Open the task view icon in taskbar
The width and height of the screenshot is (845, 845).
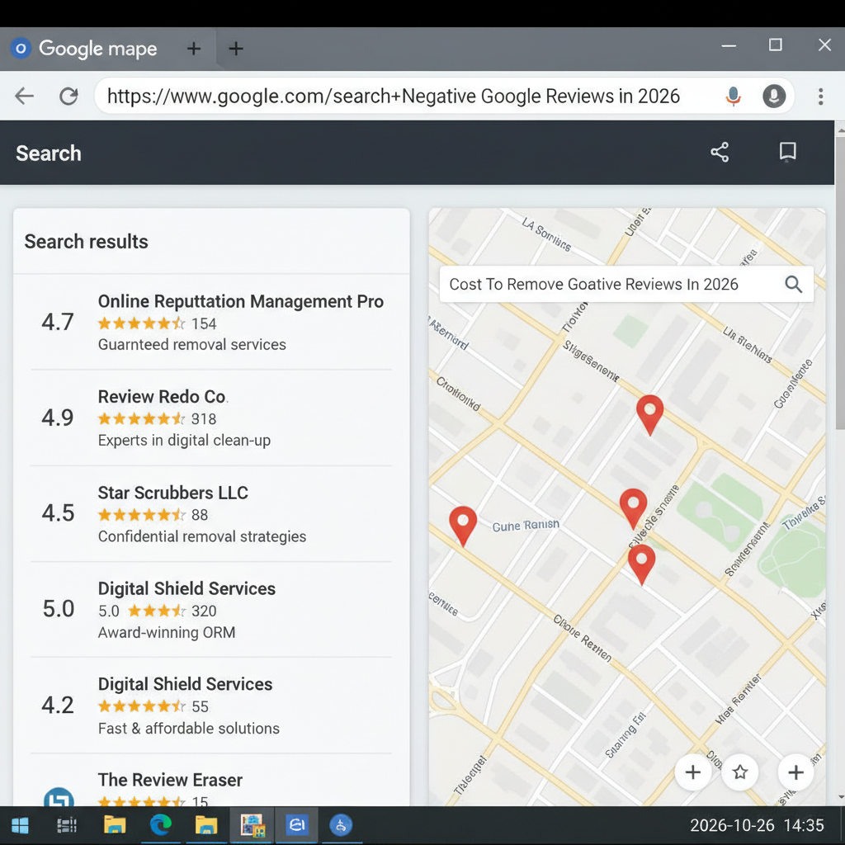[67, 825]
